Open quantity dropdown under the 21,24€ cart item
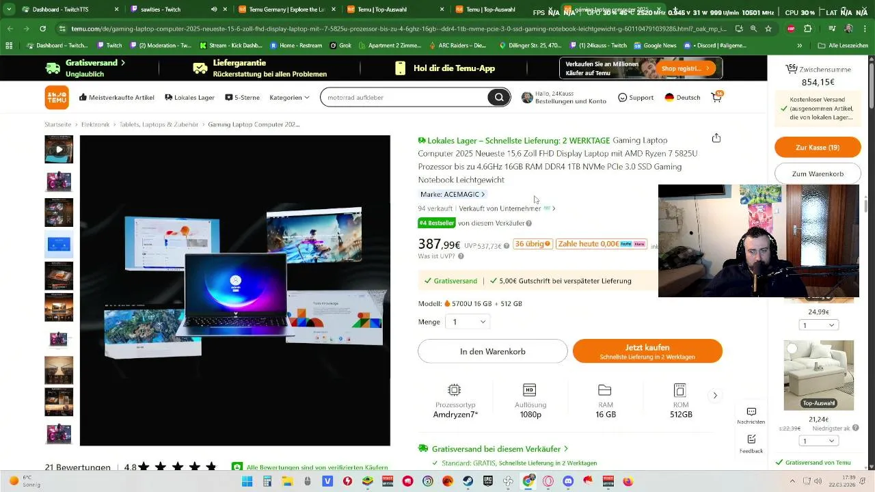The width and height of the screenshot is (875, 492). tap(818, 441)
